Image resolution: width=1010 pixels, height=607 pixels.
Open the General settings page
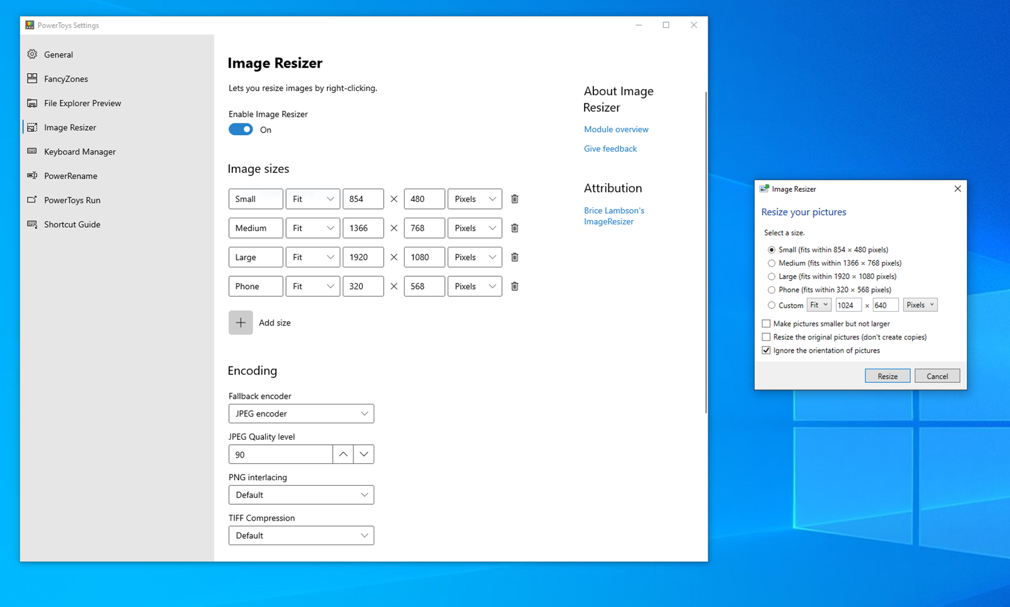58,55
